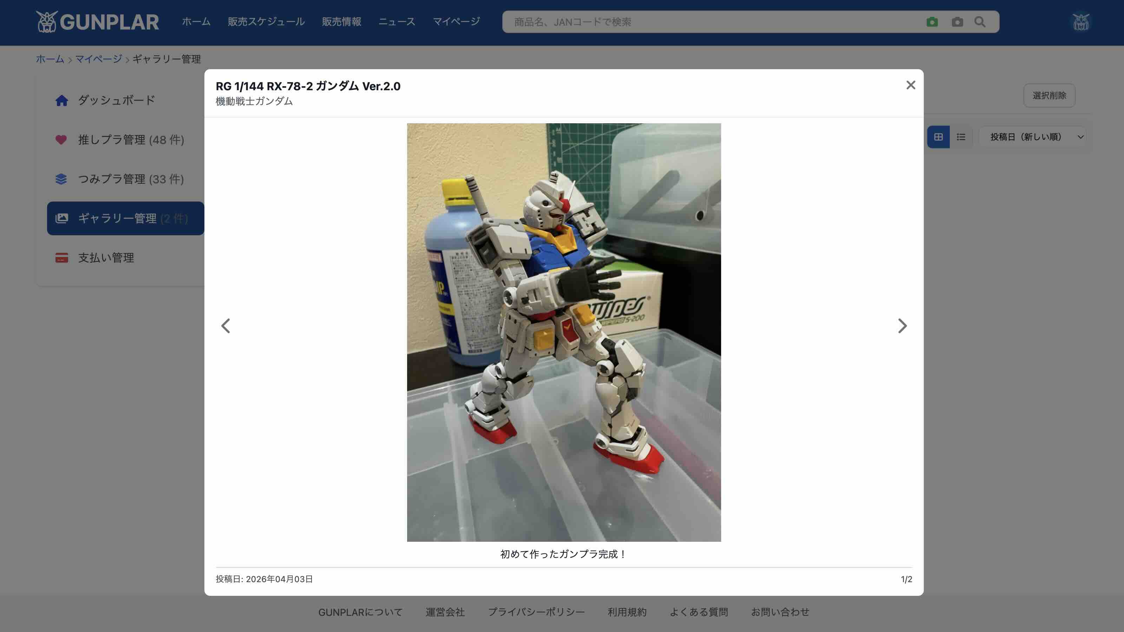Click the images icon for ギャラリー管理

point(61,218)
